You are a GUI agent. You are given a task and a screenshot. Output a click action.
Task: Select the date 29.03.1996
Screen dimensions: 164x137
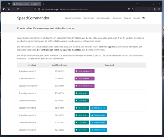[x=59, y=93]
